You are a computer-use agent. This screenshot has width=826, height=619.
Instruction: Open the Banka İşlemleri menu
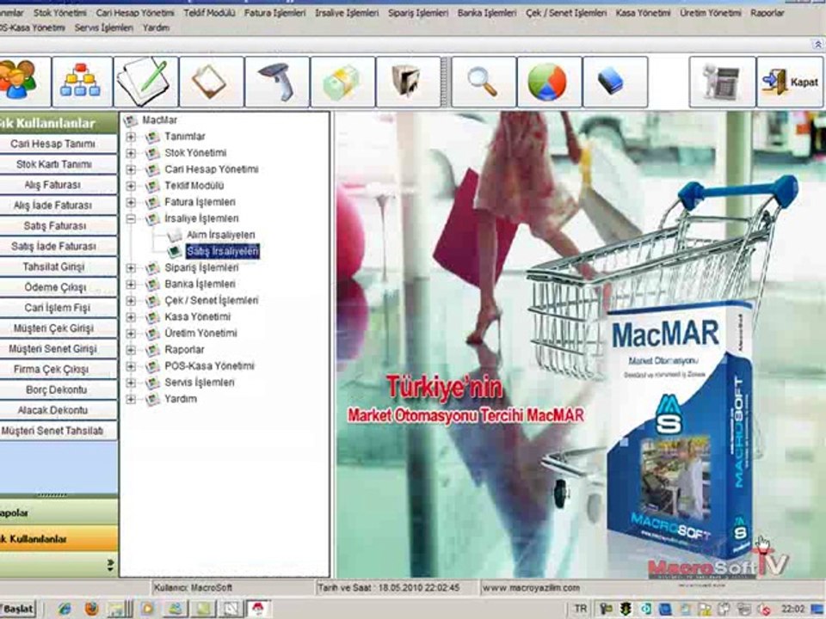point(487,13)
